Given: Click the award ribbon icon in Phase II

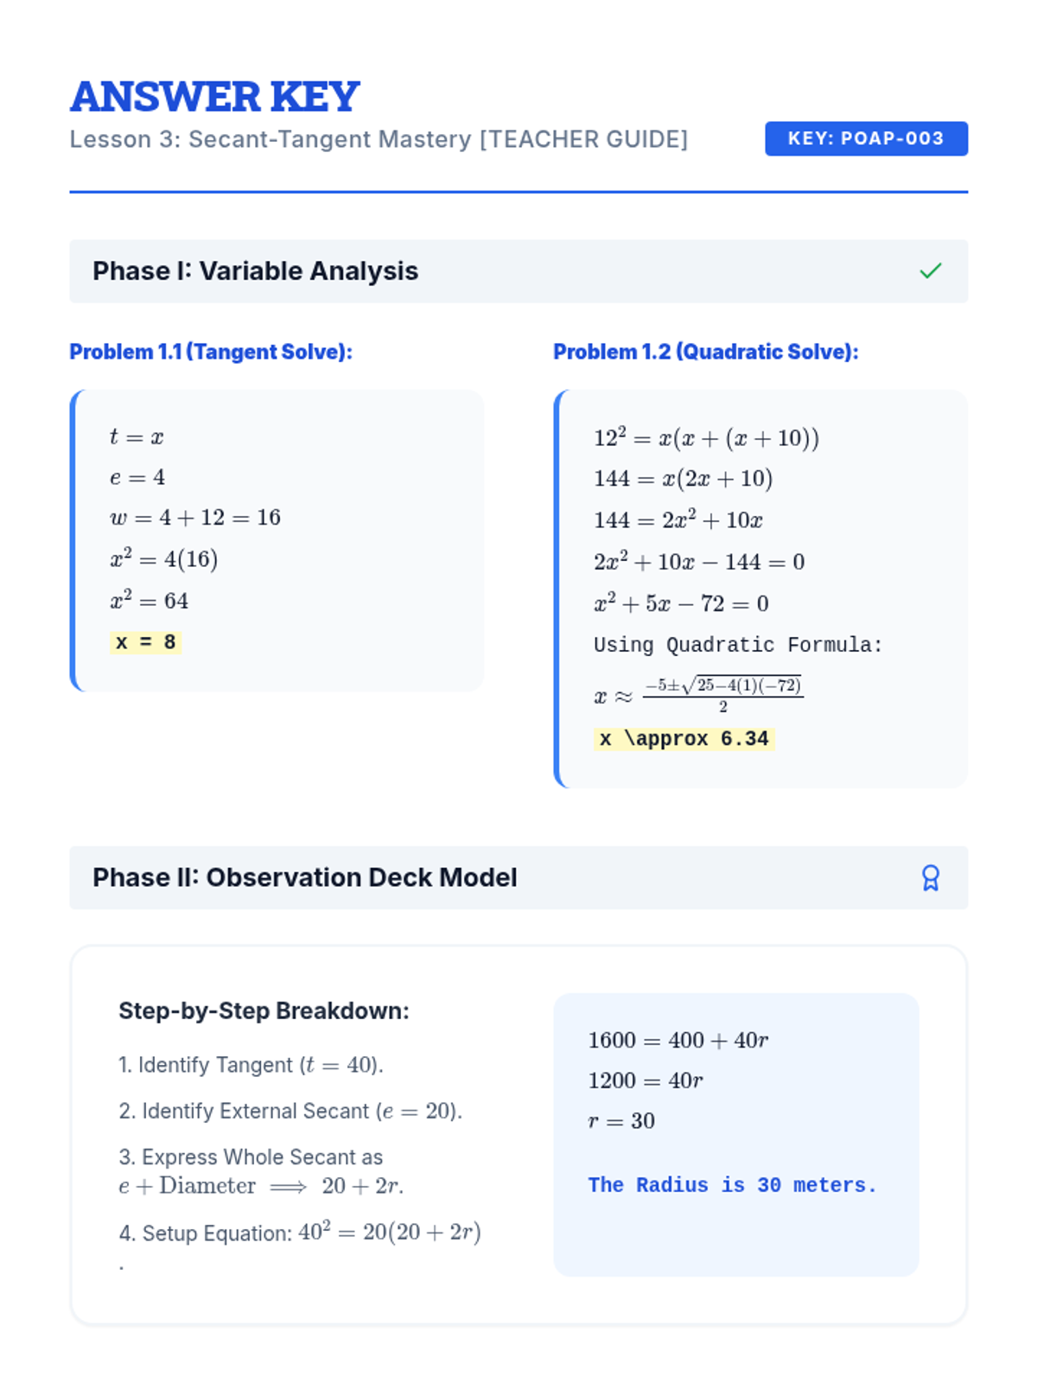Looking at the screenshot, I should pos(930,878).
